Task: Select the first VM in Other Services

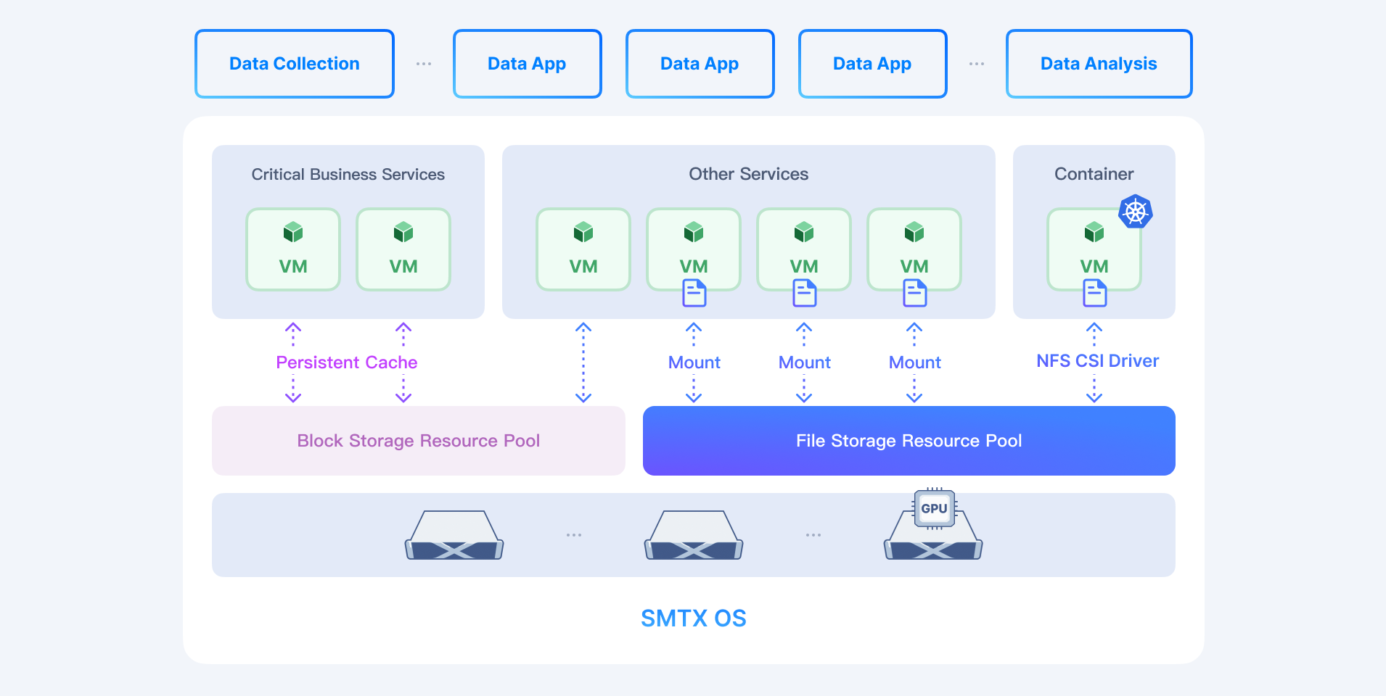Action: coord(583,249)
